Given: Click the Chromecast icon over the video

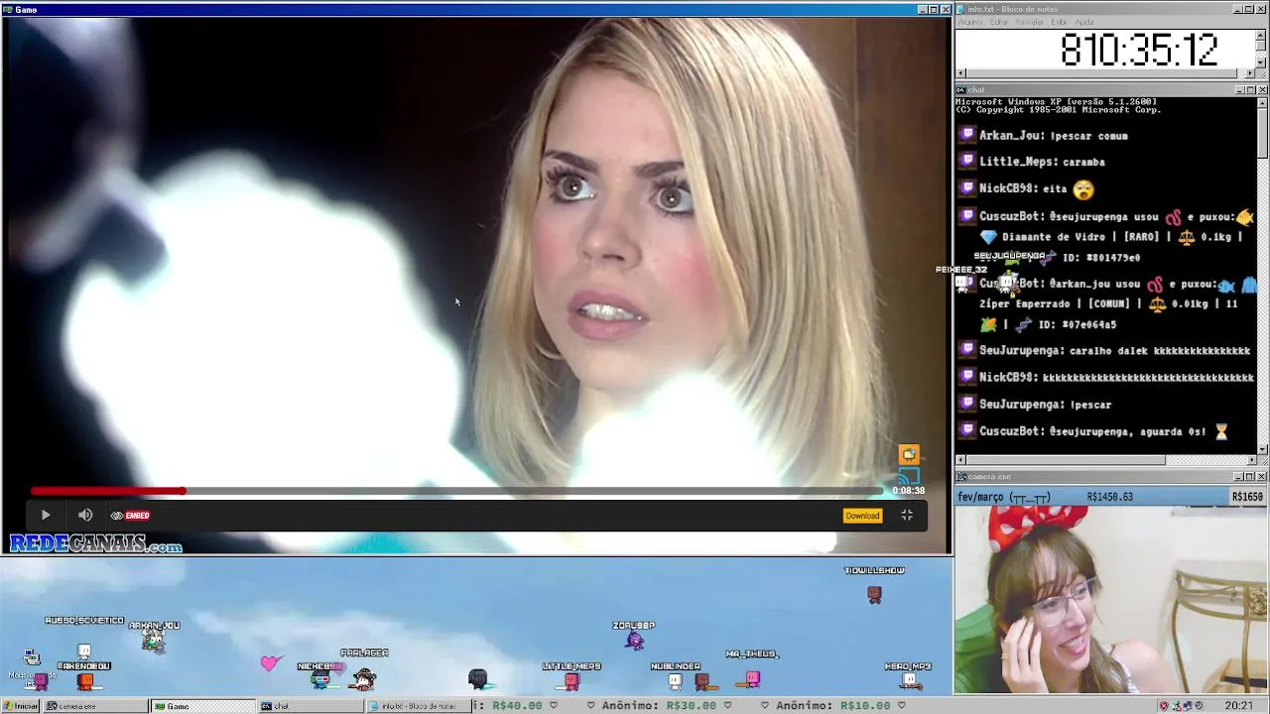Looking at the screenshot, I should tap(909, 477).
